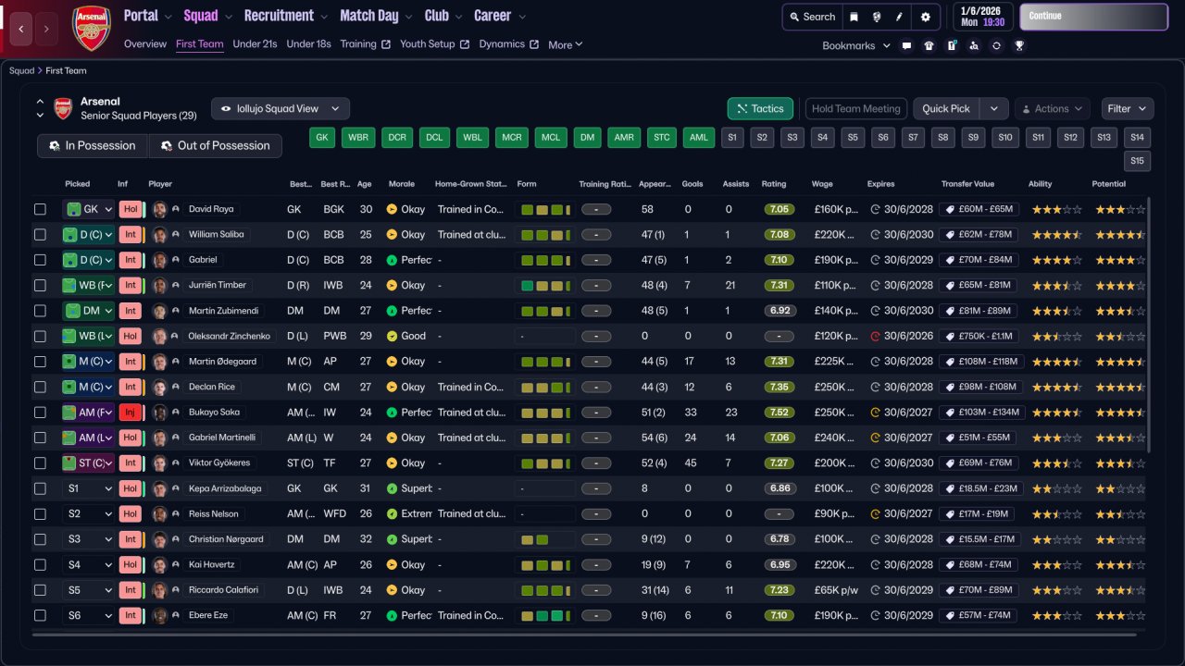Click the transfer value tag for Declan Rice

coord(979,387)
